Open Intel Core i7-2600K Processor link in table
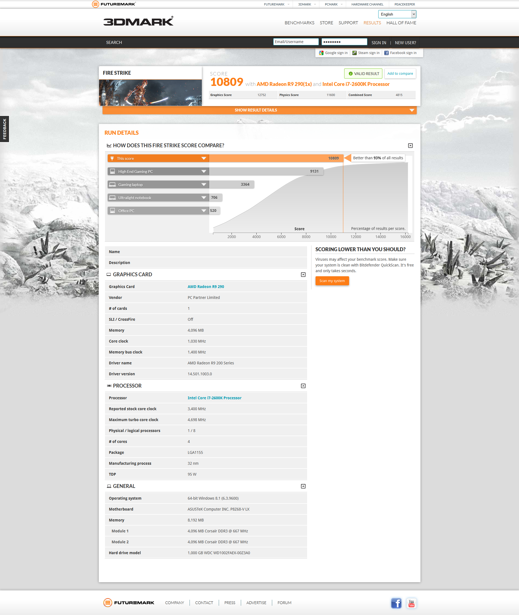The width and height of the screenshot is (519, 615). point(214,398)
